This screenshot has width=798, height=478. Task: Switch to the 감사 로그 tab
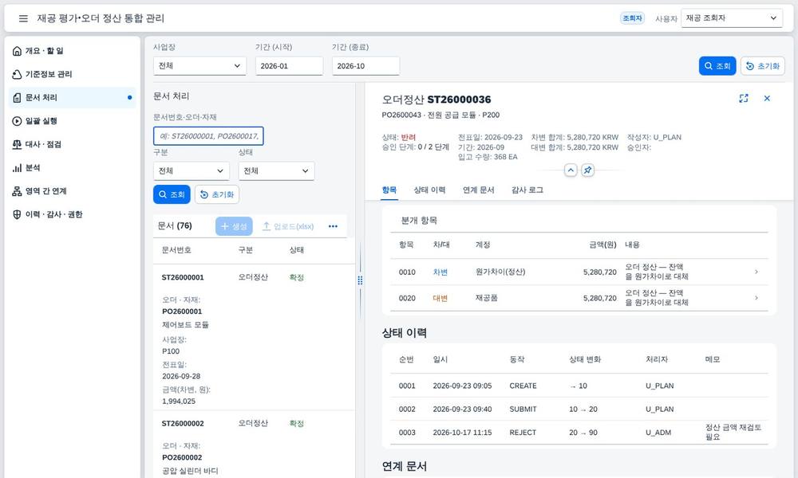coord(527,190)
